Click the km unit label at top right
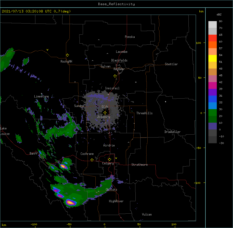Screen dimensions: 233x228 point(201,11)
